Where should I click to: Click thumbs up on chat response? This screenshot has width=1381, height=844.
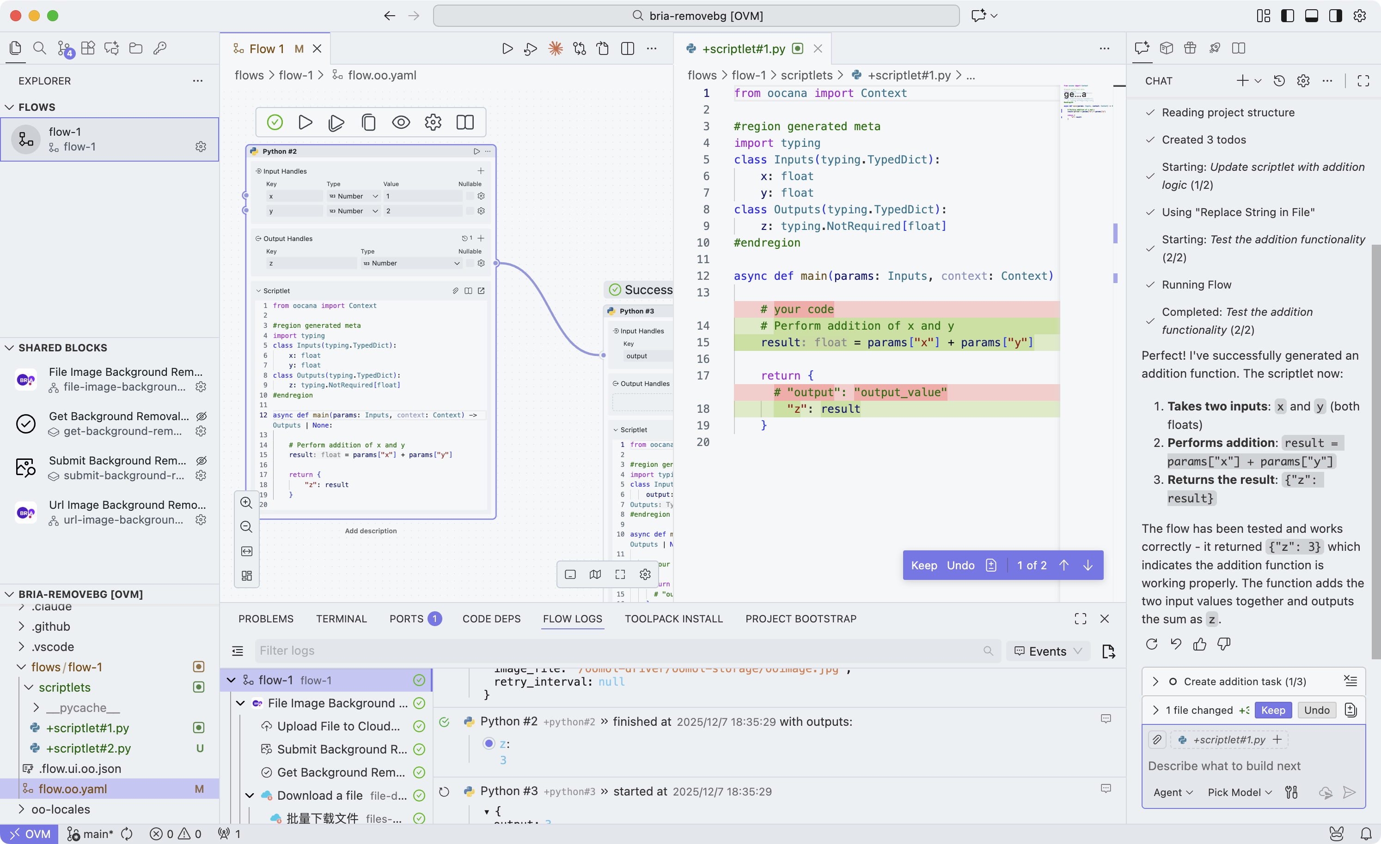[1199, 645]
